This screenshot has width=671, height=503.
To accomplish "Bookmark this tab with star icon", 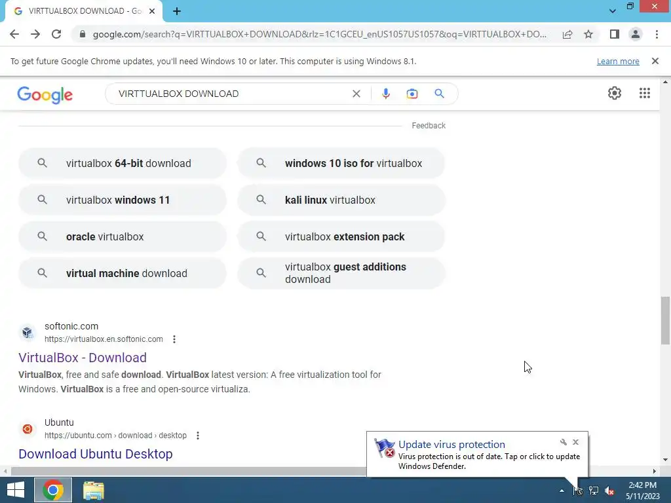I will 588,34.
